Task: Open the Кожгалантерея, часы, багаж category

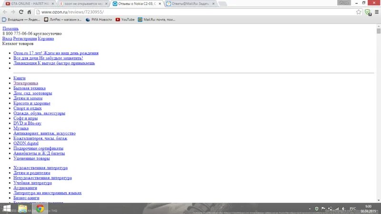Action: point(40,138)
